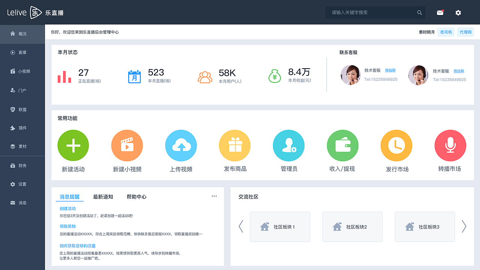
Task: Click the yellow 发布商品 gift icon
Action: click(x=235, y=145)
